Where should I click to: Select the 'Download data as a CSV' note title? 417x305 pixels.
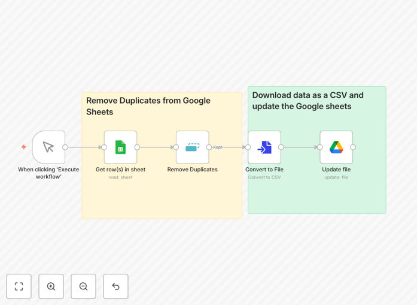coord(308,101)
